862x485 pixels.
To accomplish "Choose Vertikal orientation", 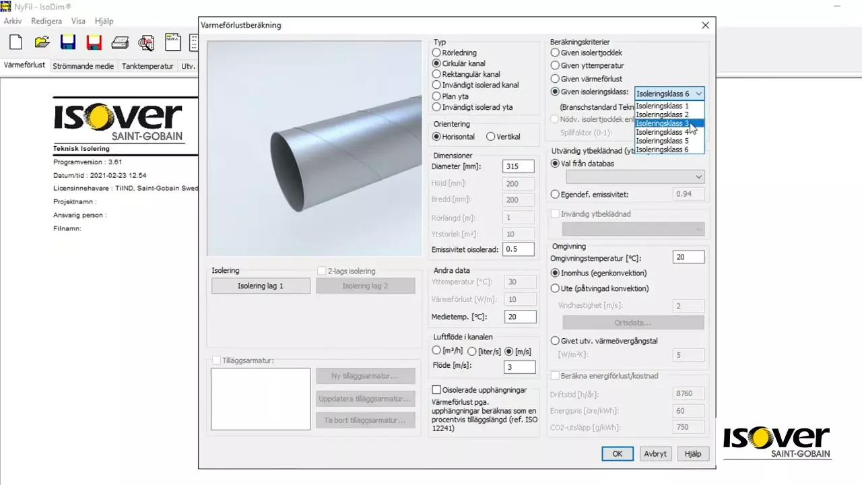I will click(503, 137).
